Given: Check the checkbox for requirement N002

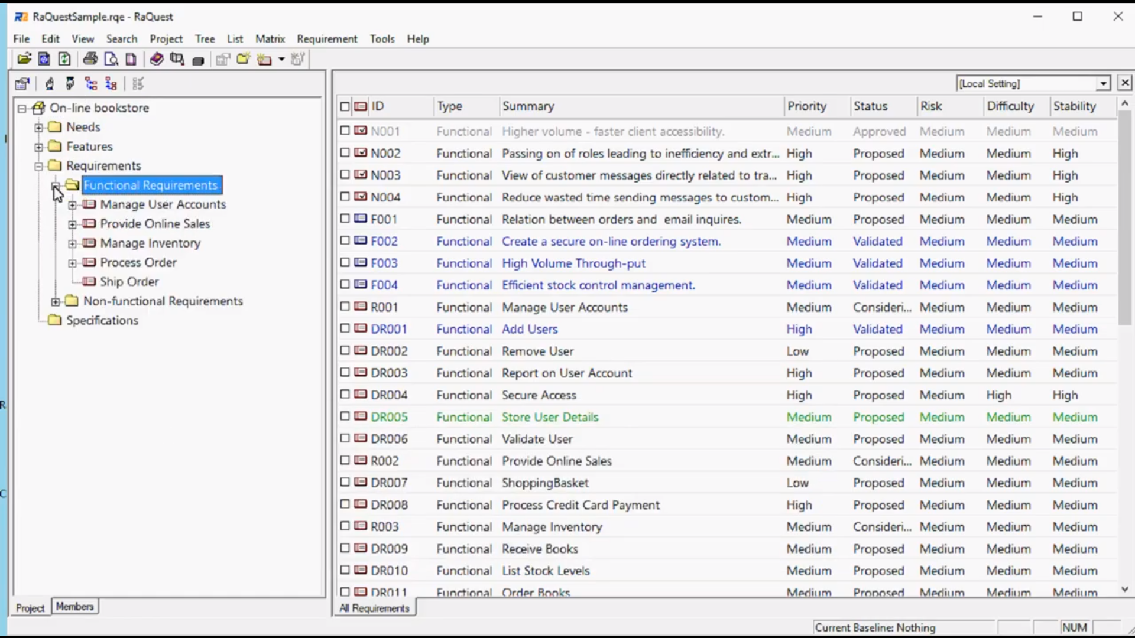Looking at the screenshot, I should tap(345, 153).
